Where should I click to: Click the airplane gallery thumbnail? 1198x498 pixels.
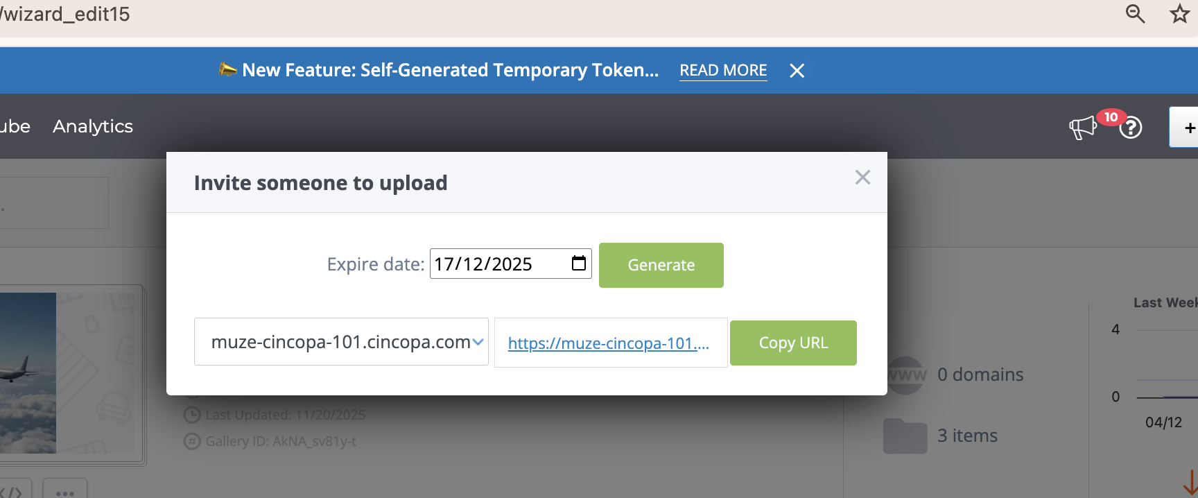point(28,373)
